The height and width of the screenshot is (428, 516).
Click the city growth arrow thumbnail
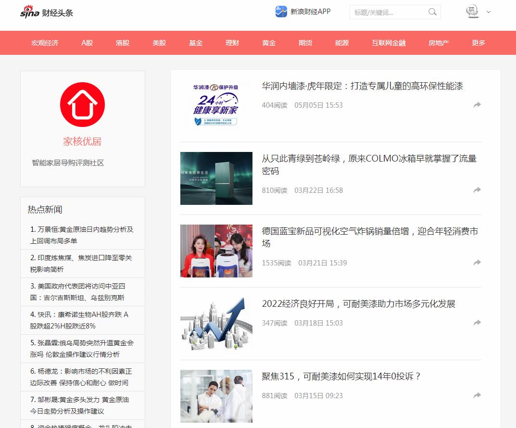216,323
